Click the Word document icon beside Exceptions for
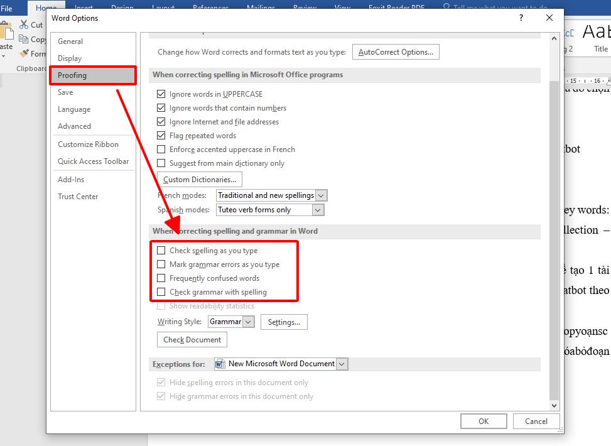This screenshot has width=611, height=446. (220, 364)
